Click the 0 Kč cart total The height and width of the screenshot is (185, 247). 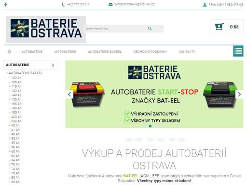(x=234, y=27)
